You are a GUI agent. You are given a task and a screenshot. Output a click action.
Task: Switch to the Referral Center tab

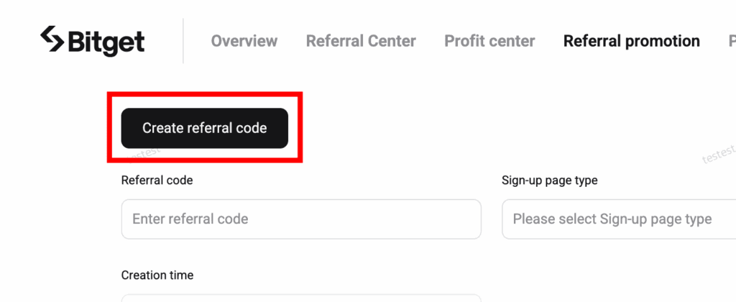[x=361, y=41]
